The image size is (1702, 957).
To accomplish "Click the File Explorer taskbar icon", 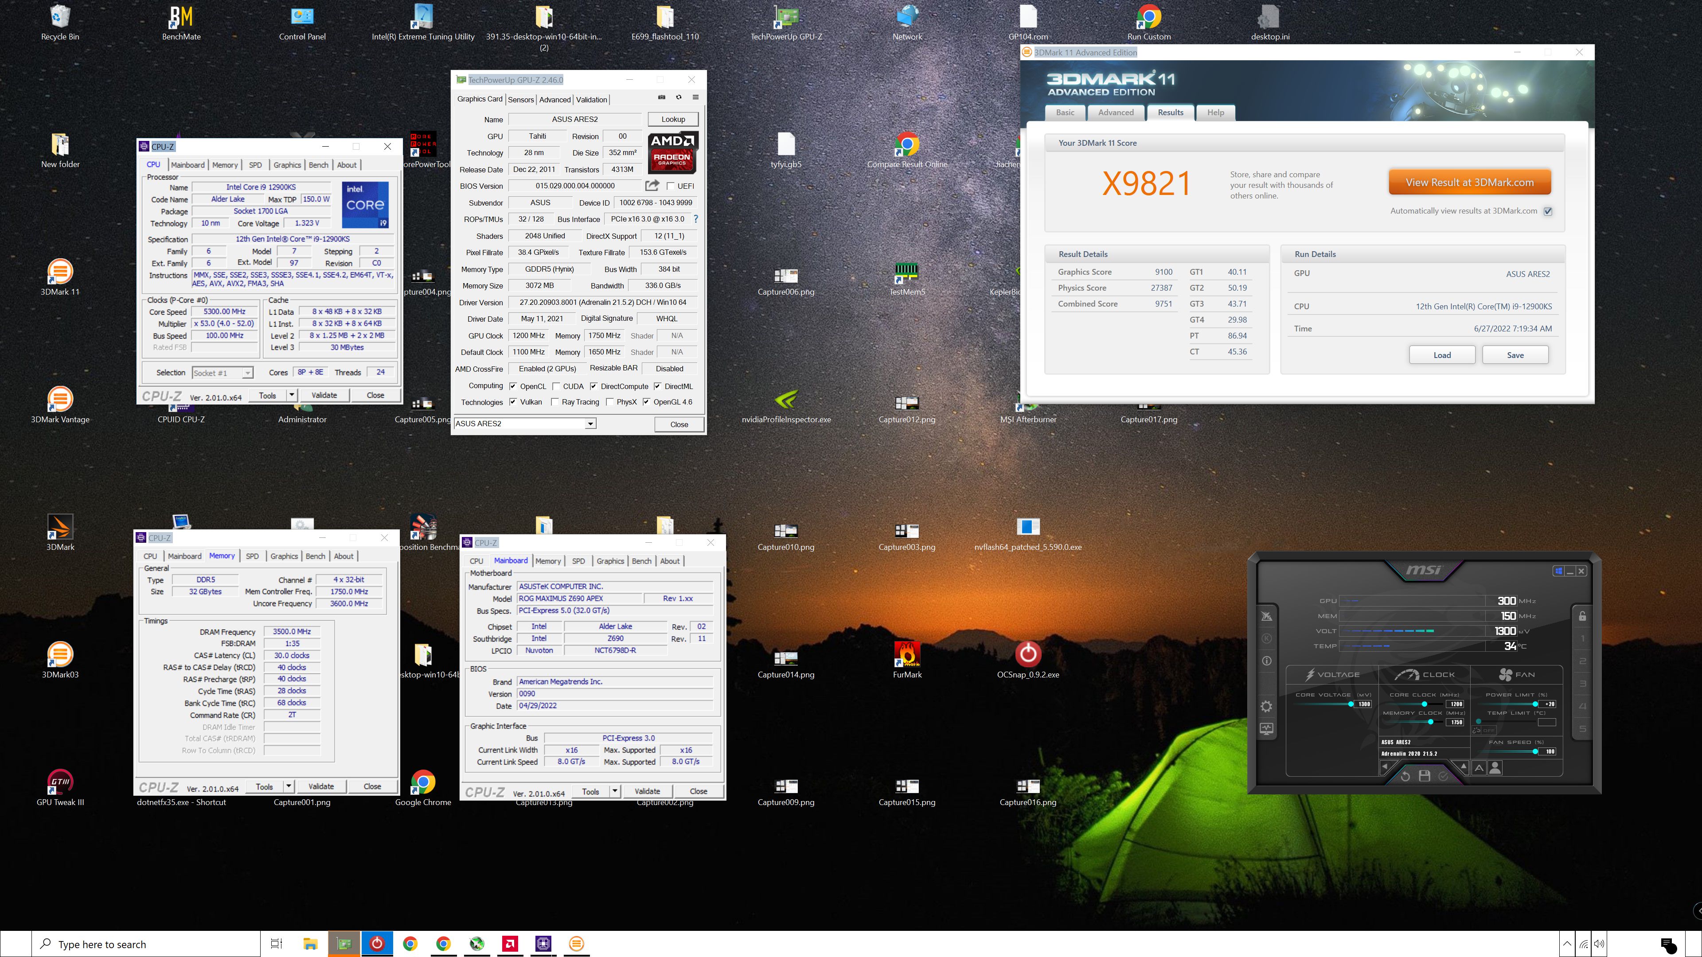I will [x=311, y=944].
